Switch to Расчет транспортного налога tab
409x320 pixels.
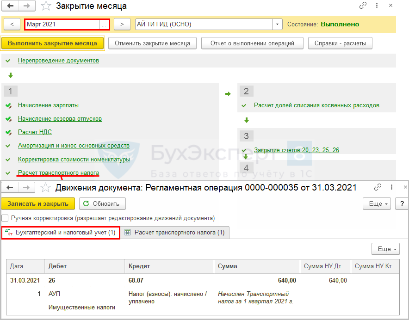pos(175,233)
